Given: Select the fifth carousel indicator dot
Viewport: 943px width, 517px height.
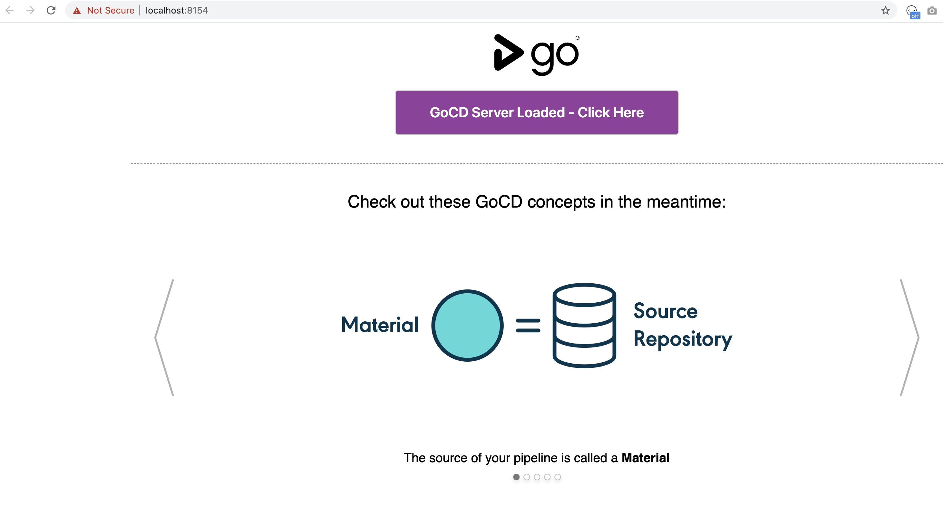Looking at the screenshot, I should 557,477.
